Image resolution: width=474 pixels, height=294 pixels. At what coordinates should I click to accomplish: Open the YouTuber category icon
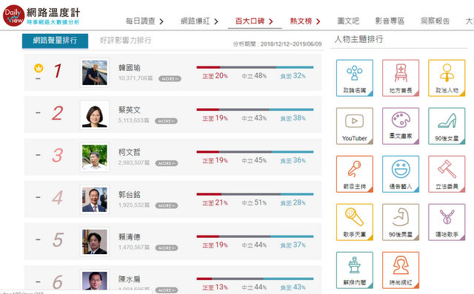point(355,126)
